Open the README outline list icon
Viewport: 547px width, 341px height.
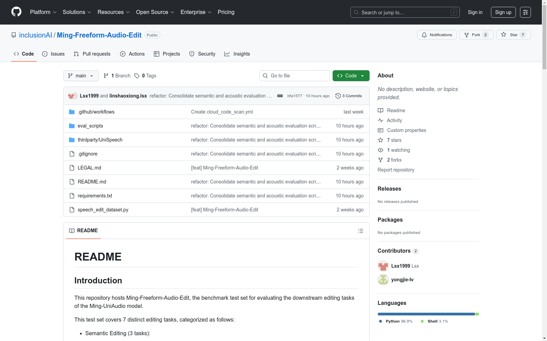[361, 231]
